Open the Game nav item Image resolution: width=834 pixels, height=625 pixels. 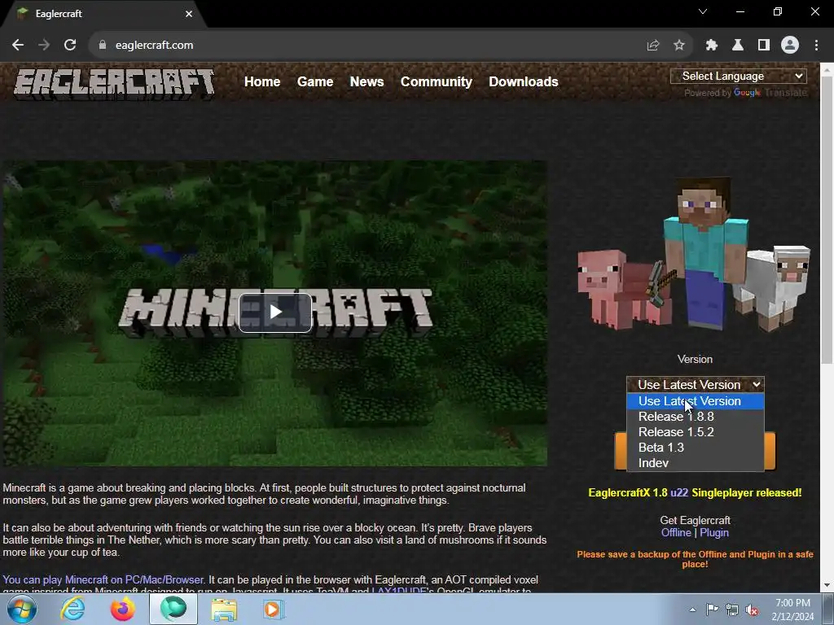click(x=315, y=82)
